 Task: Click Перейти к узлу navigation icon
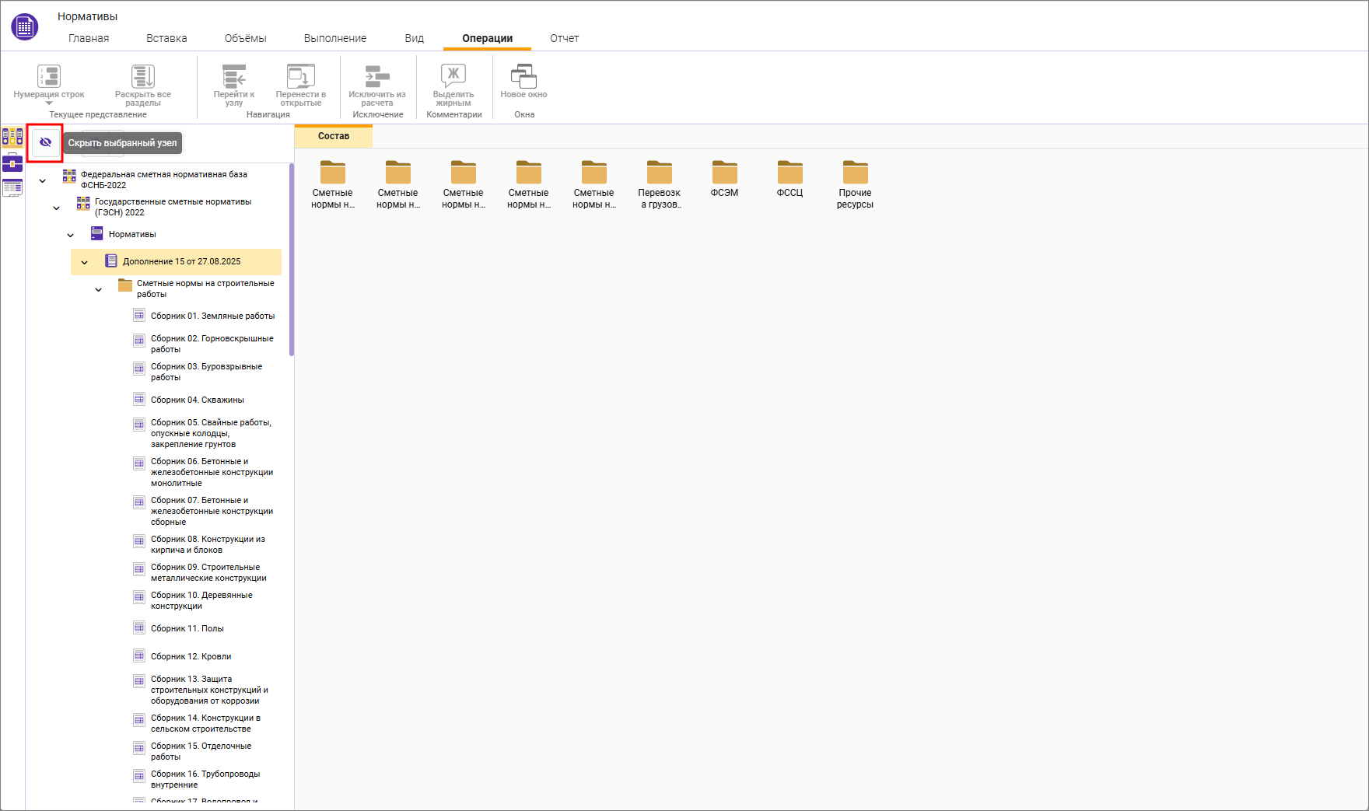[x=234, y=77]
